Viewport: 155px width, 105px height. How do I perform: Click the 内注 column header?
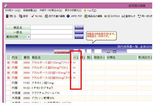pyautogui.click(x=16, y=58)
